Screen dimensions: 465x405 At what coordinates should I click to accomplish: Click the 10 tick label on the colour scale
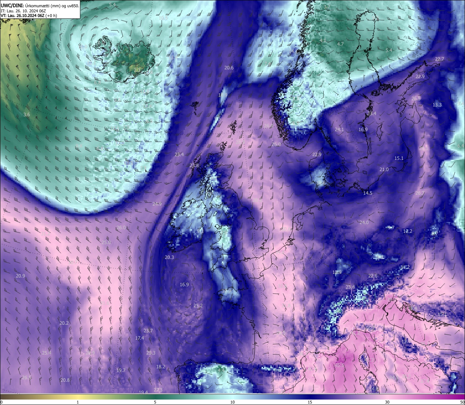(232, 402)
